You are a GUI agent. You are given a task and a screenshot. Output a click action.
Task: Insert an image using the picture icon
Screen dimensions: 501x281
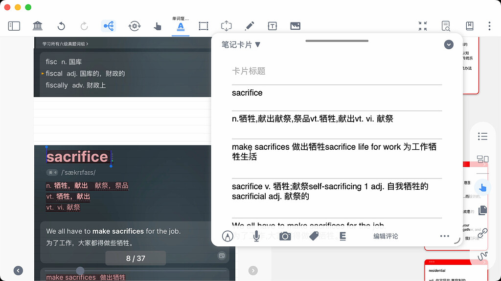tap(295, 26)
